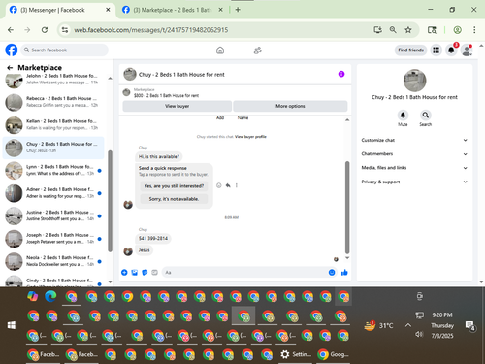Open Lynn's 2 Beds 1 Bath conversation
The image size is (485, 364).
(x=53, y=170)
